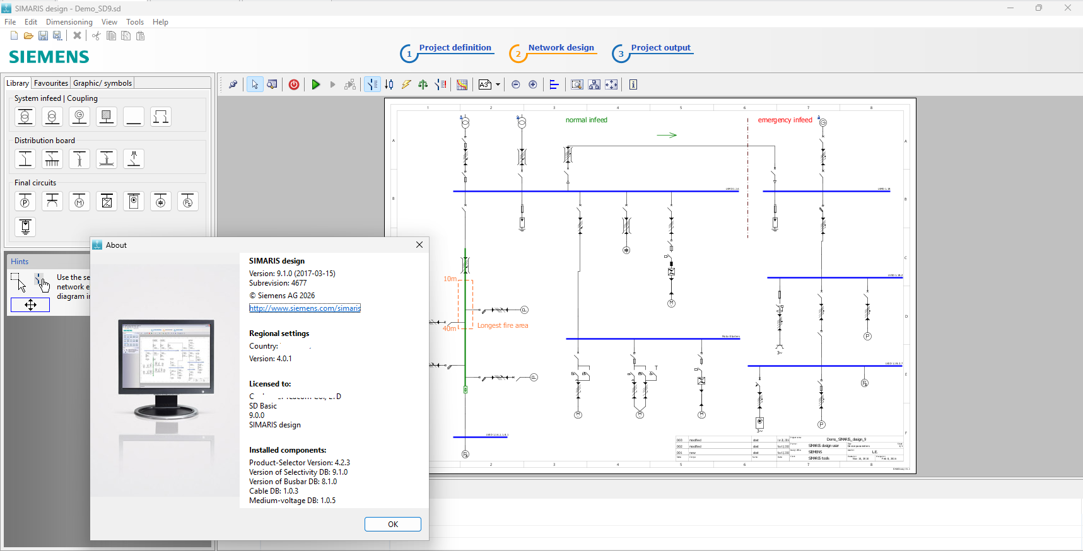
Task: Toggle the device parameter view button
Action: click(x=373, y=84)
